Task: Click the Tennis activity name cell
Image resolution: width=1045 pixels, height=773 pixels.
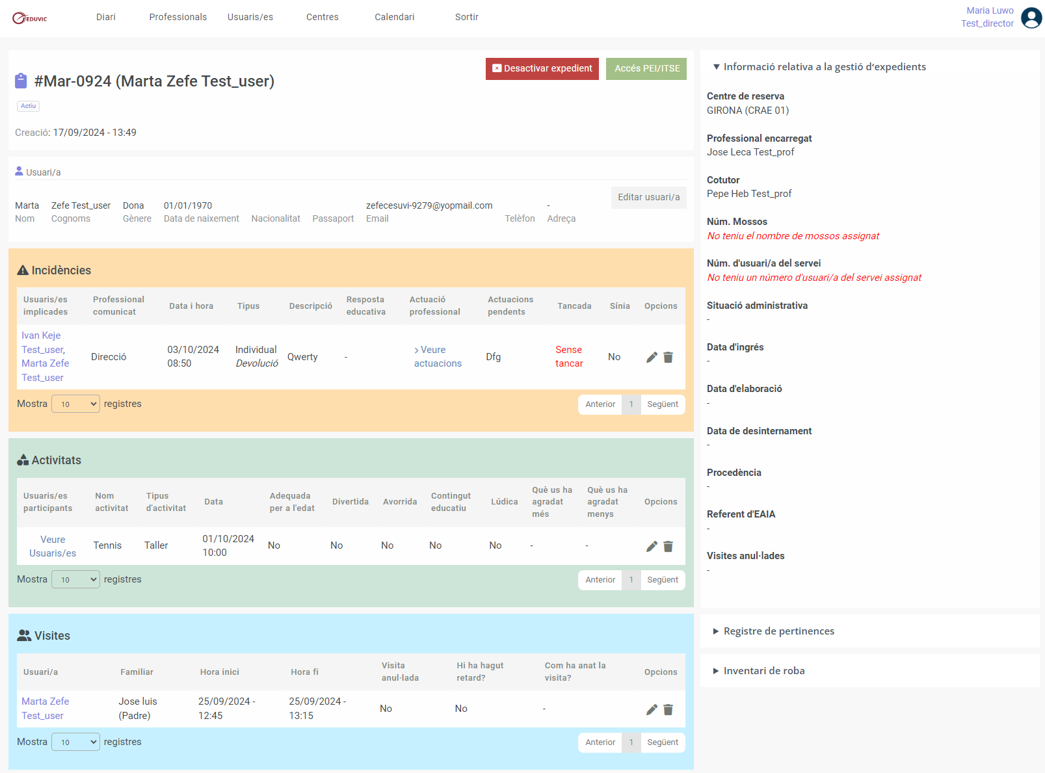Action: (107, 545)
